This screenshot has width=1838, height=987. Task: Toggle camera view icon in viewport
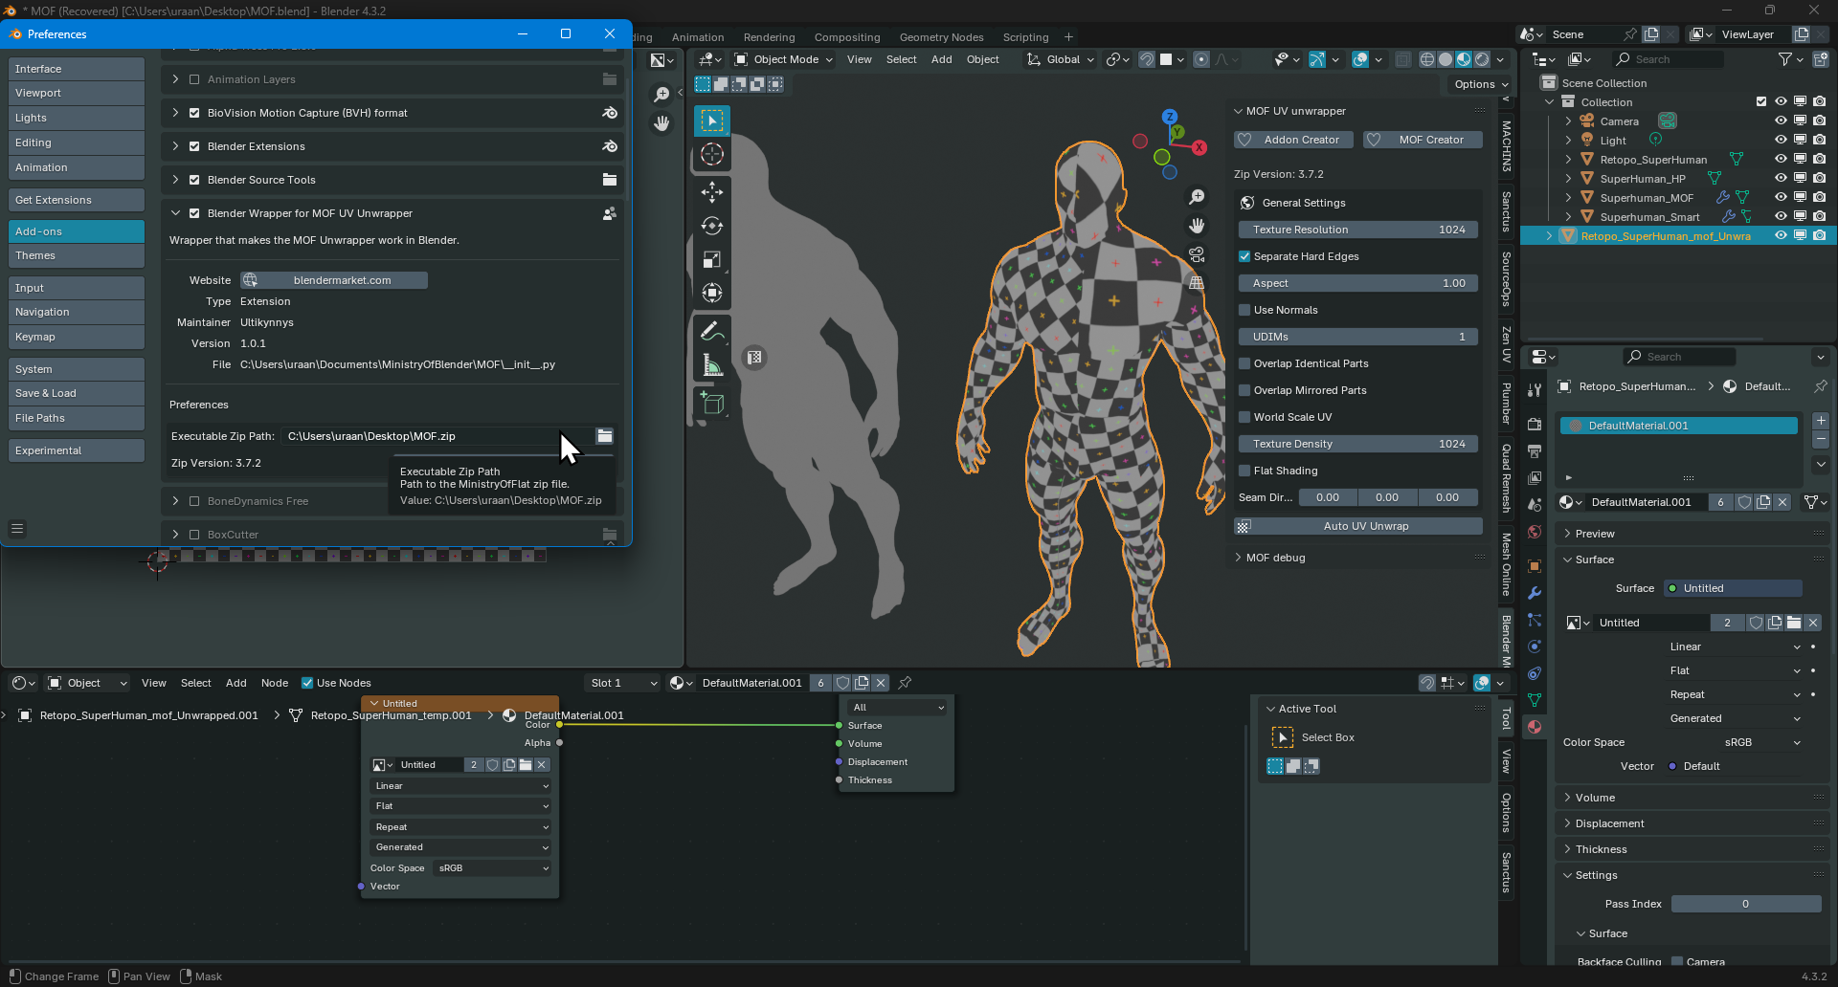[1197, 254]
